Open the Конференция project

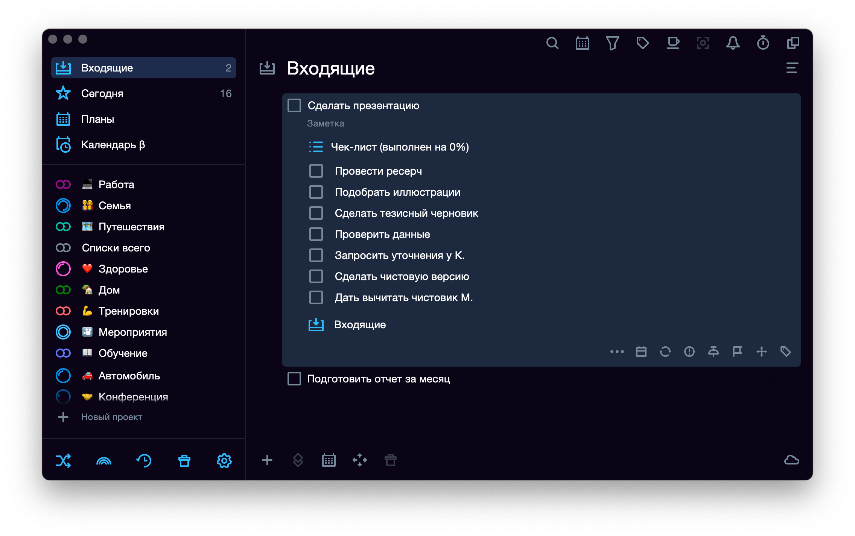(x=144, y=397)
